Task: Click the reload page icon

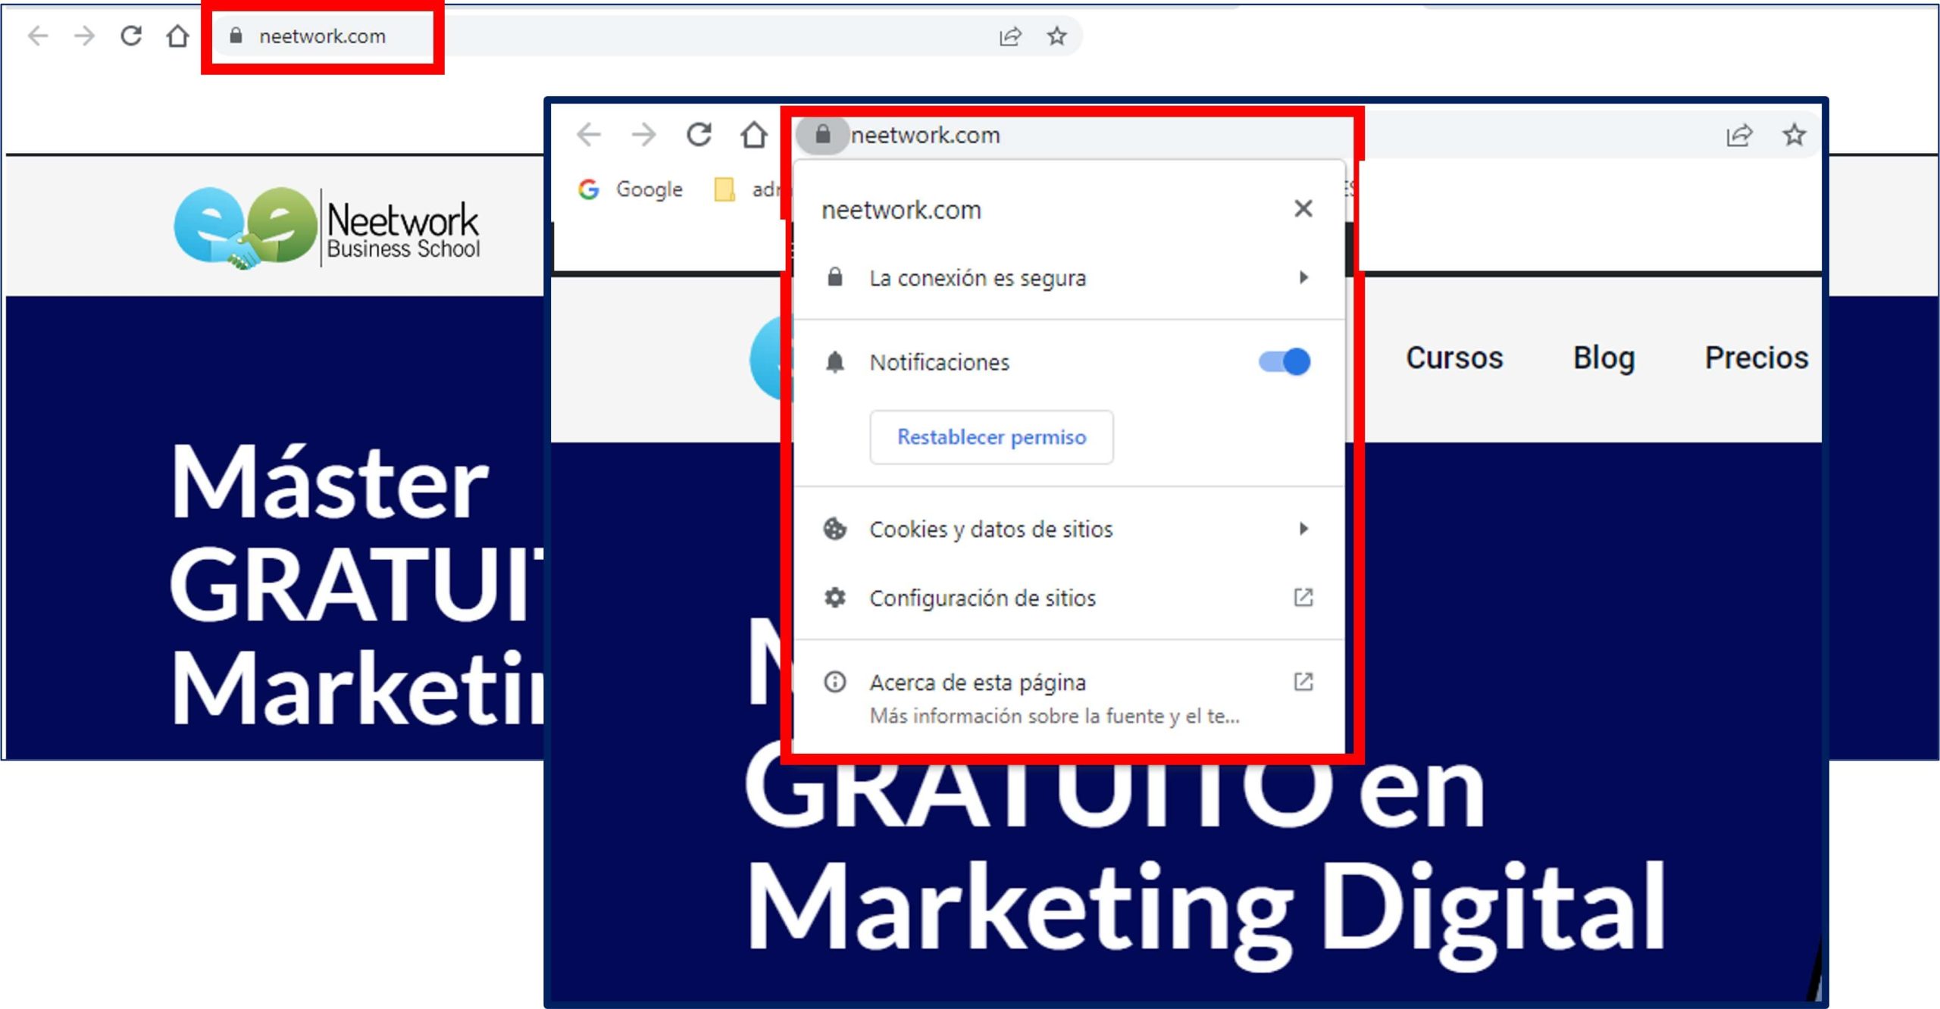Action: click(x=699, y=135)
